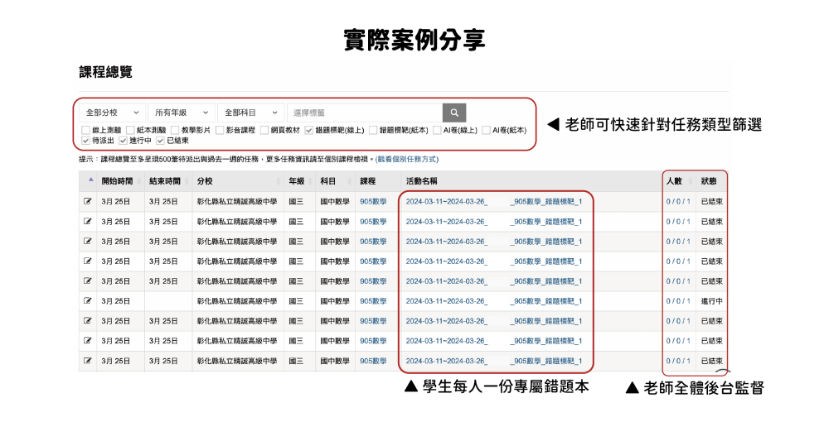Toggle the 已結束 status checkbox

[x=160, y=141]
